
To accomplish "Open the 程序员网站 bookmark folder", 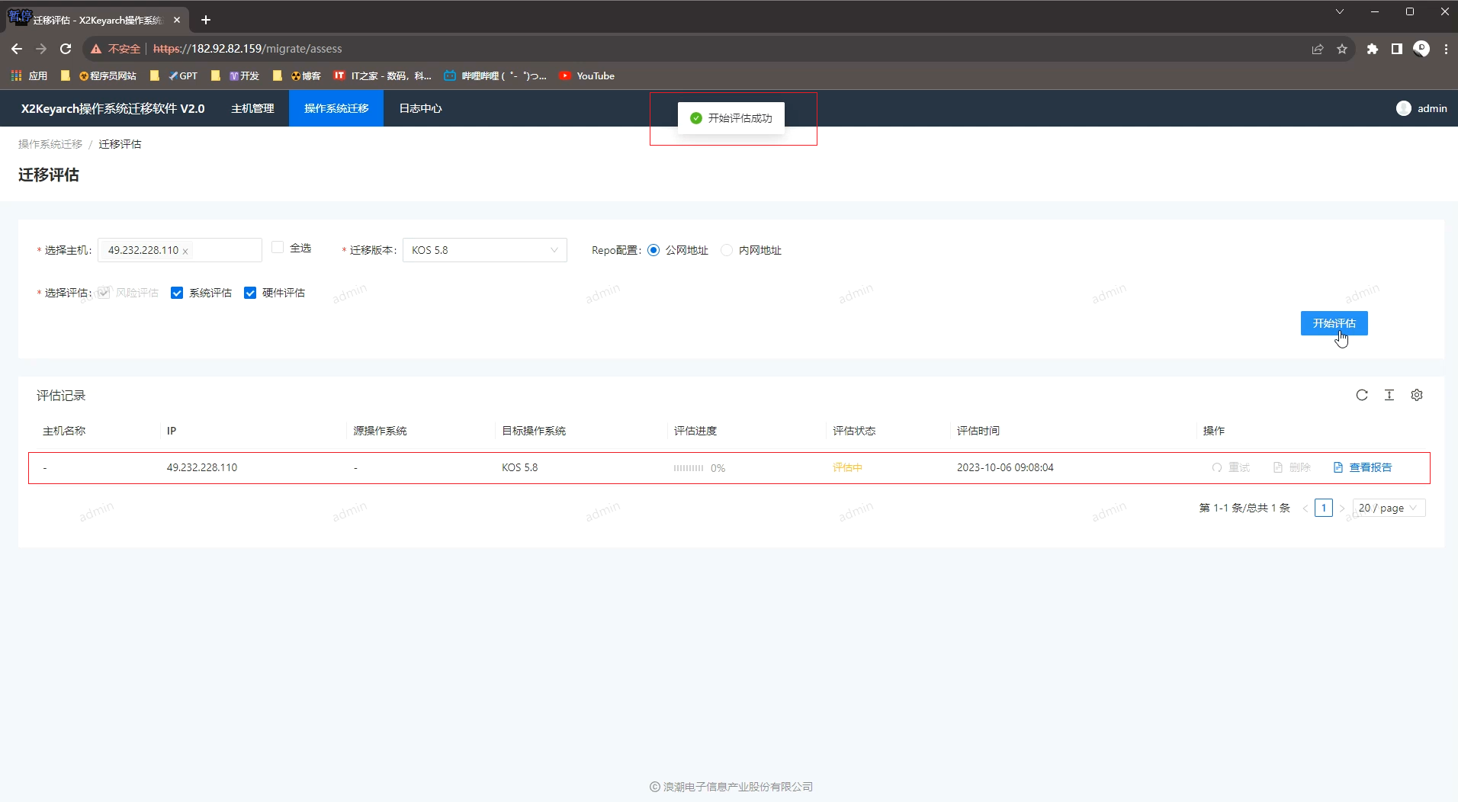I will click(x=99, y=75).
